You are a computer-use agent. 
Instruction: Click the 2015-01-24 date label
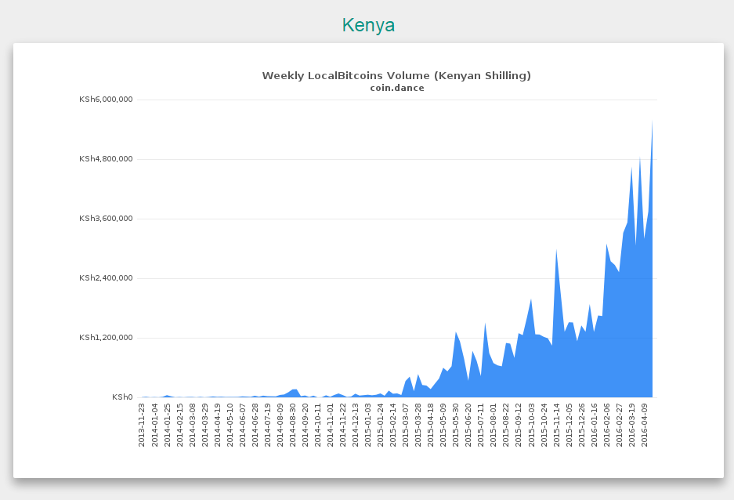point(380,425)
